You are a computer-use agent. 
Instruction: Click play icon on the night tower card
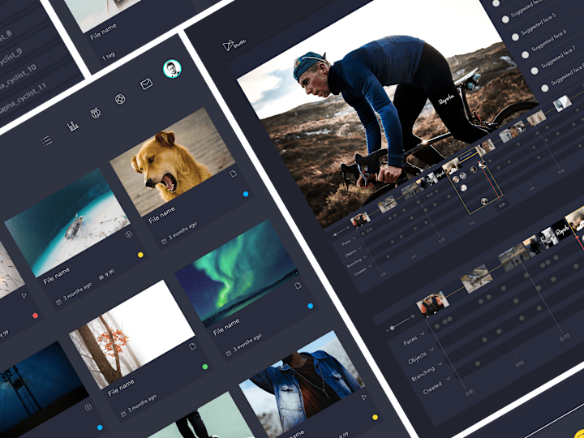click(x=88, y=407)
